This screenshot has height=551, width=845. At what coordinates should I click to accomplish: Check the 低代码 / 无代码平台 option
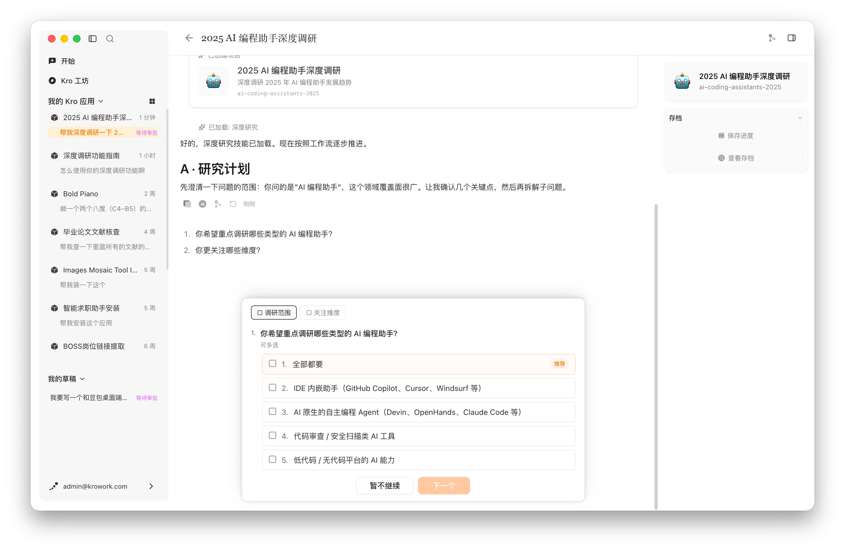click(272, 460)
